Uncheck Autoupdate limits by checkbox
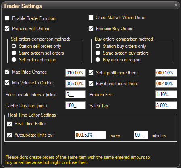Viewport: 181px width, 168px height. (x=9, y=135)
